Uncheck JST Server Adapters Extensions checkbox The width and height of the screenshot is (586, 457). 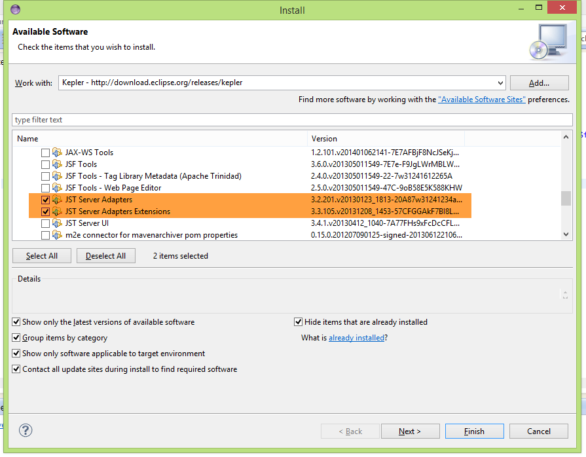tap(45, 212)
